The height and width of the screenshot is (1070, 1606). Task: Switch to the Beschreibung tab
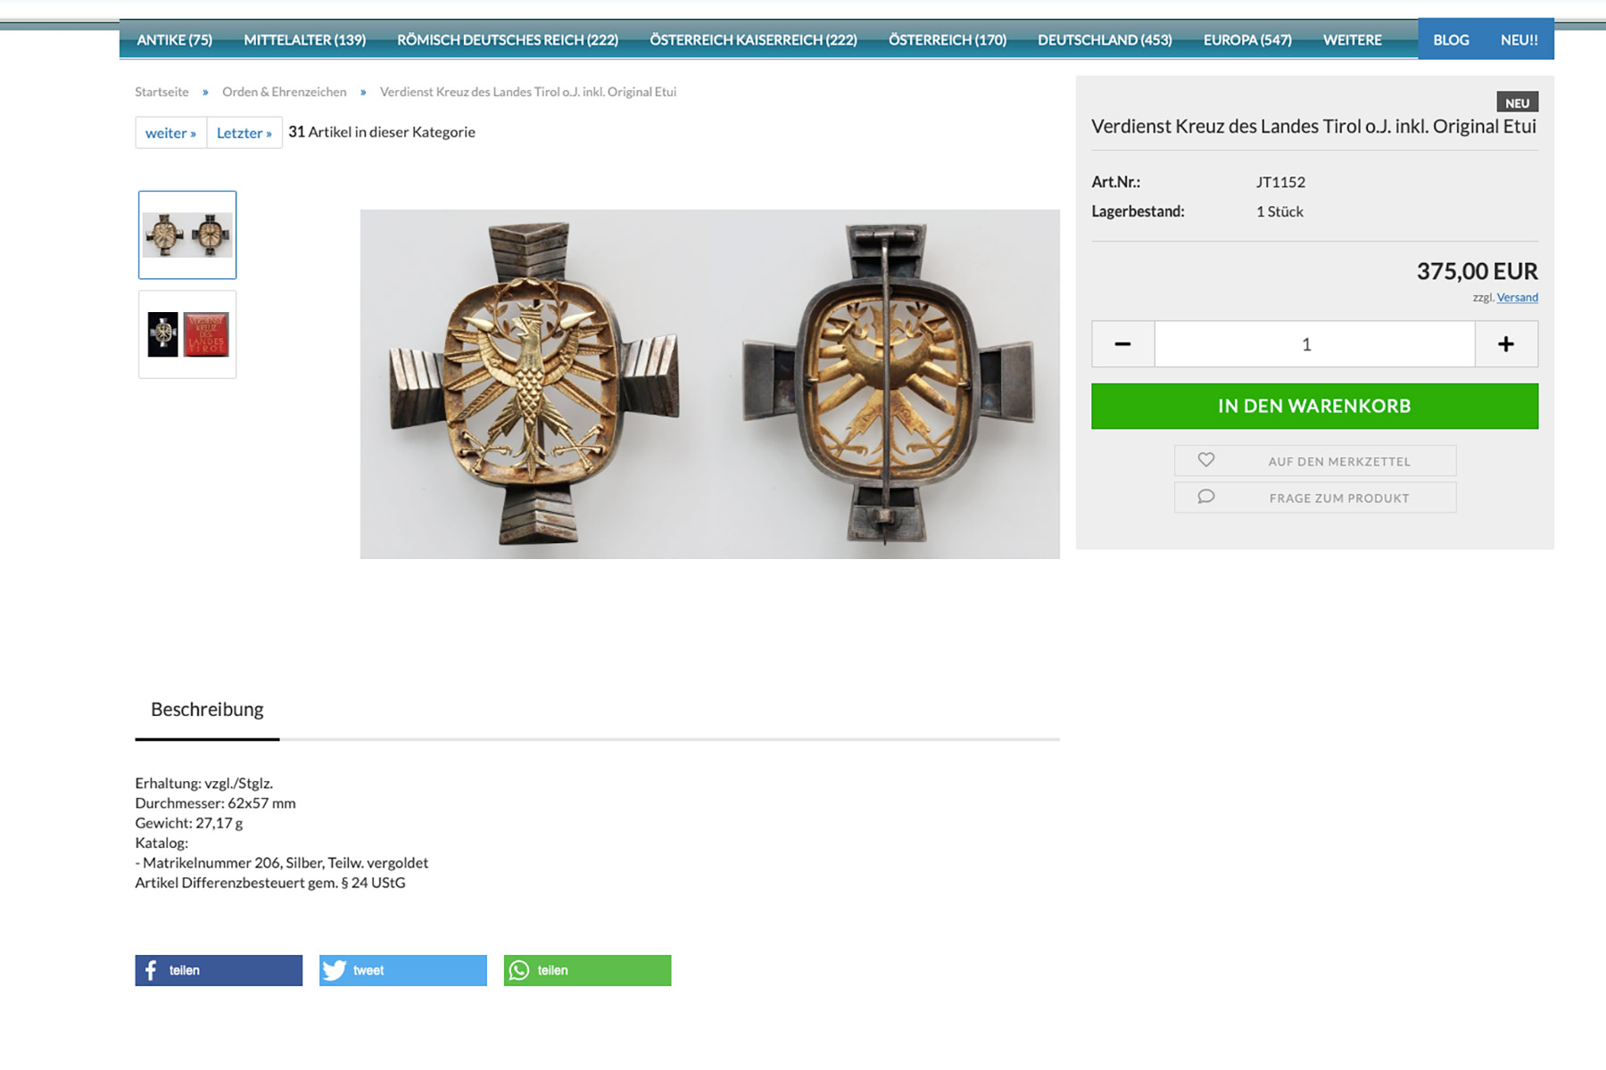[x=207, y=710]
